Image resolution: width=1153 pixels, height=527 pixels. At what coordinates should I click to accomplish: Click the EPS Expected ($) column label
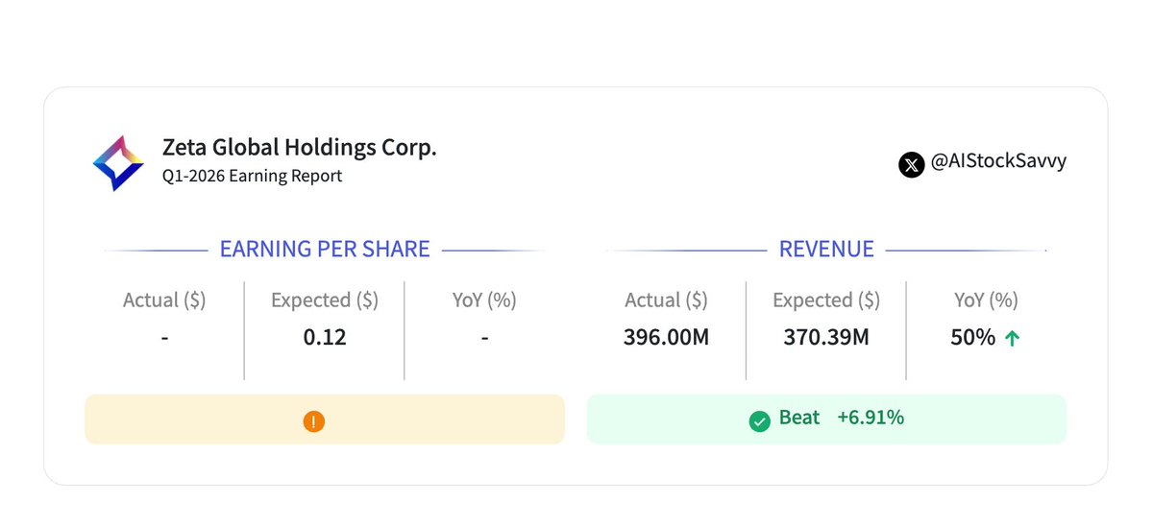(325, 300)
